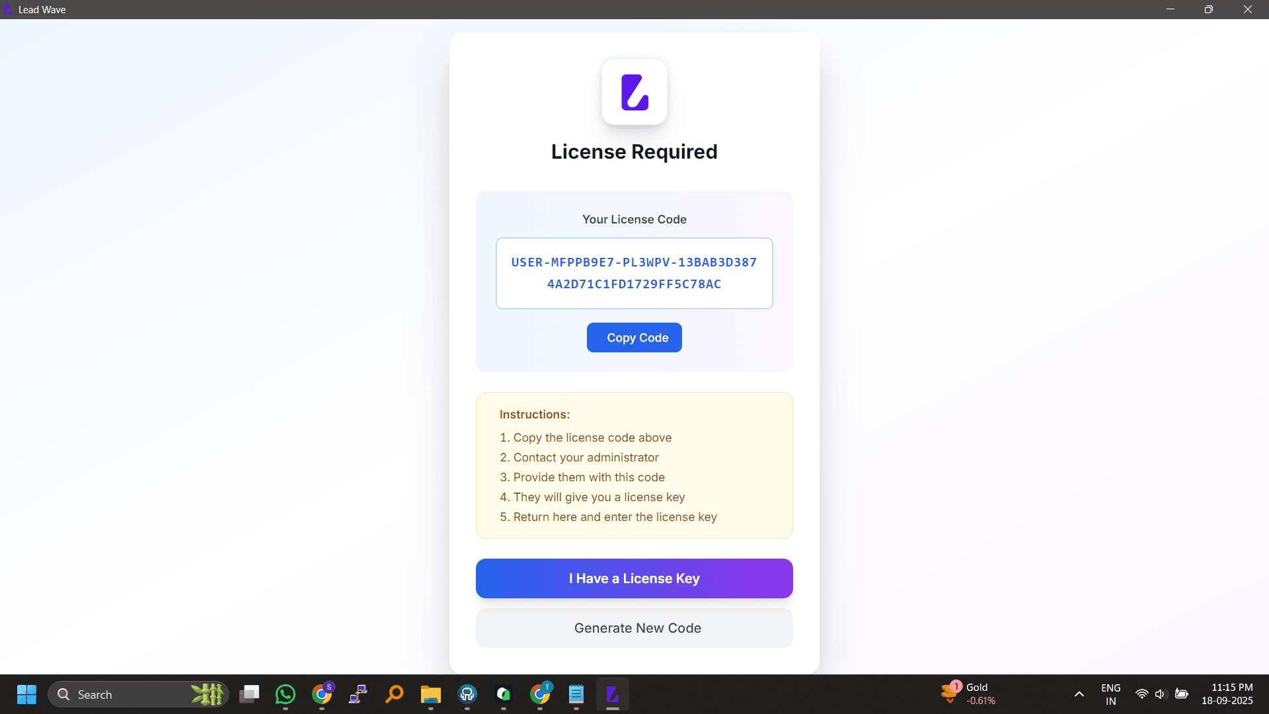
Task: Open Notepad icon in the taskbar
Action: coord(576,694)
